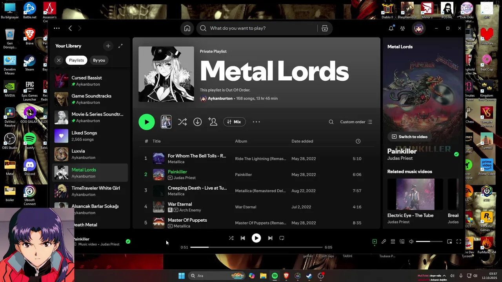This screenshot has height=282, width=502.
Task: Pause or play the current track
Action: point(256,238)
